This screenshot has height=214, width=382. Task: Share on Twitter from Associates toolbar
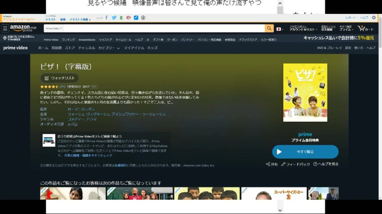(114, 18)
